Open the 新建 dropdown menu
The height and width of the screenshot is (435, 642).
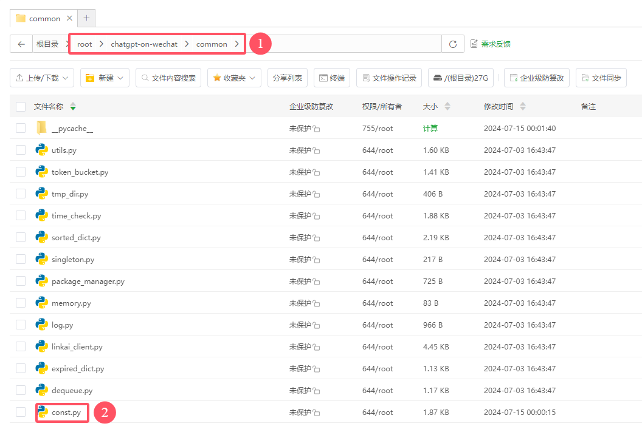[105, 78]
